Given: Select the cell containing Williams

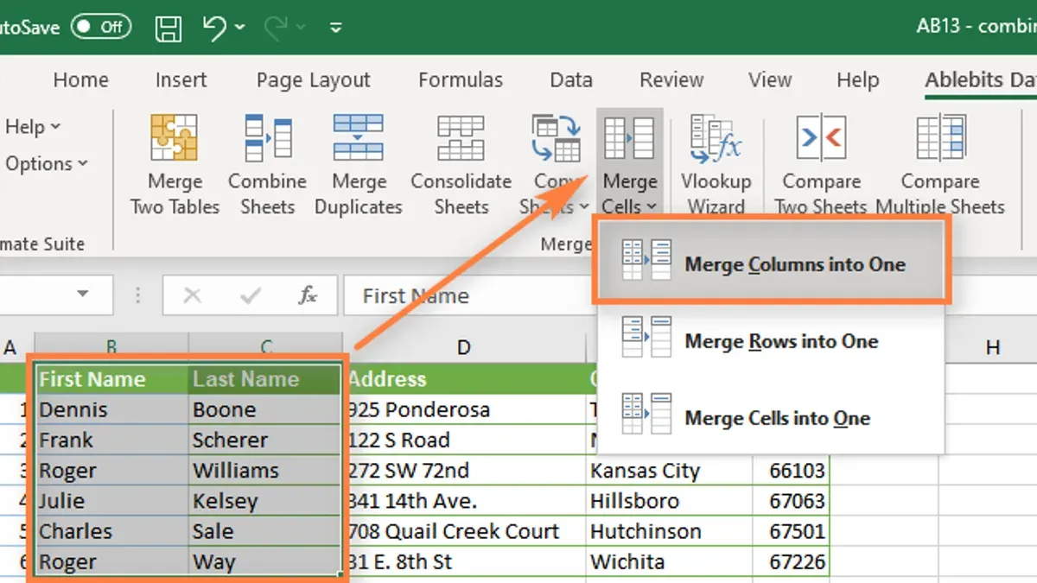Looking at the screenshot, I should pyautogui.click(x=265, y=470).
